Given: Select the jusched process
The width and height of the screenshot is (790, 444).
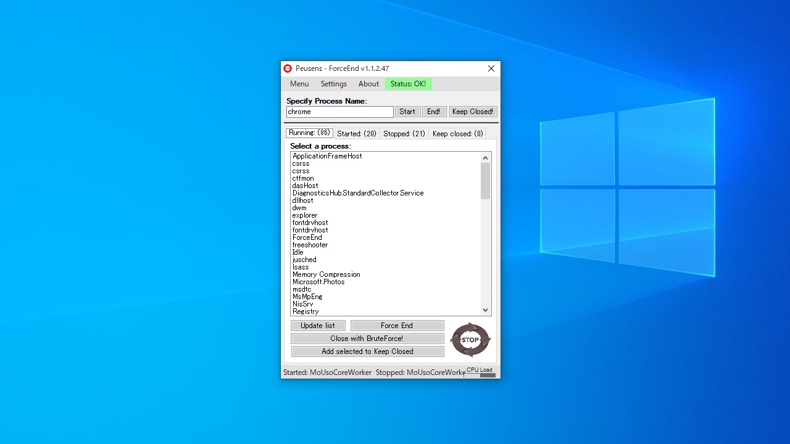Looking at the screenshot, I should coord(304,260).
